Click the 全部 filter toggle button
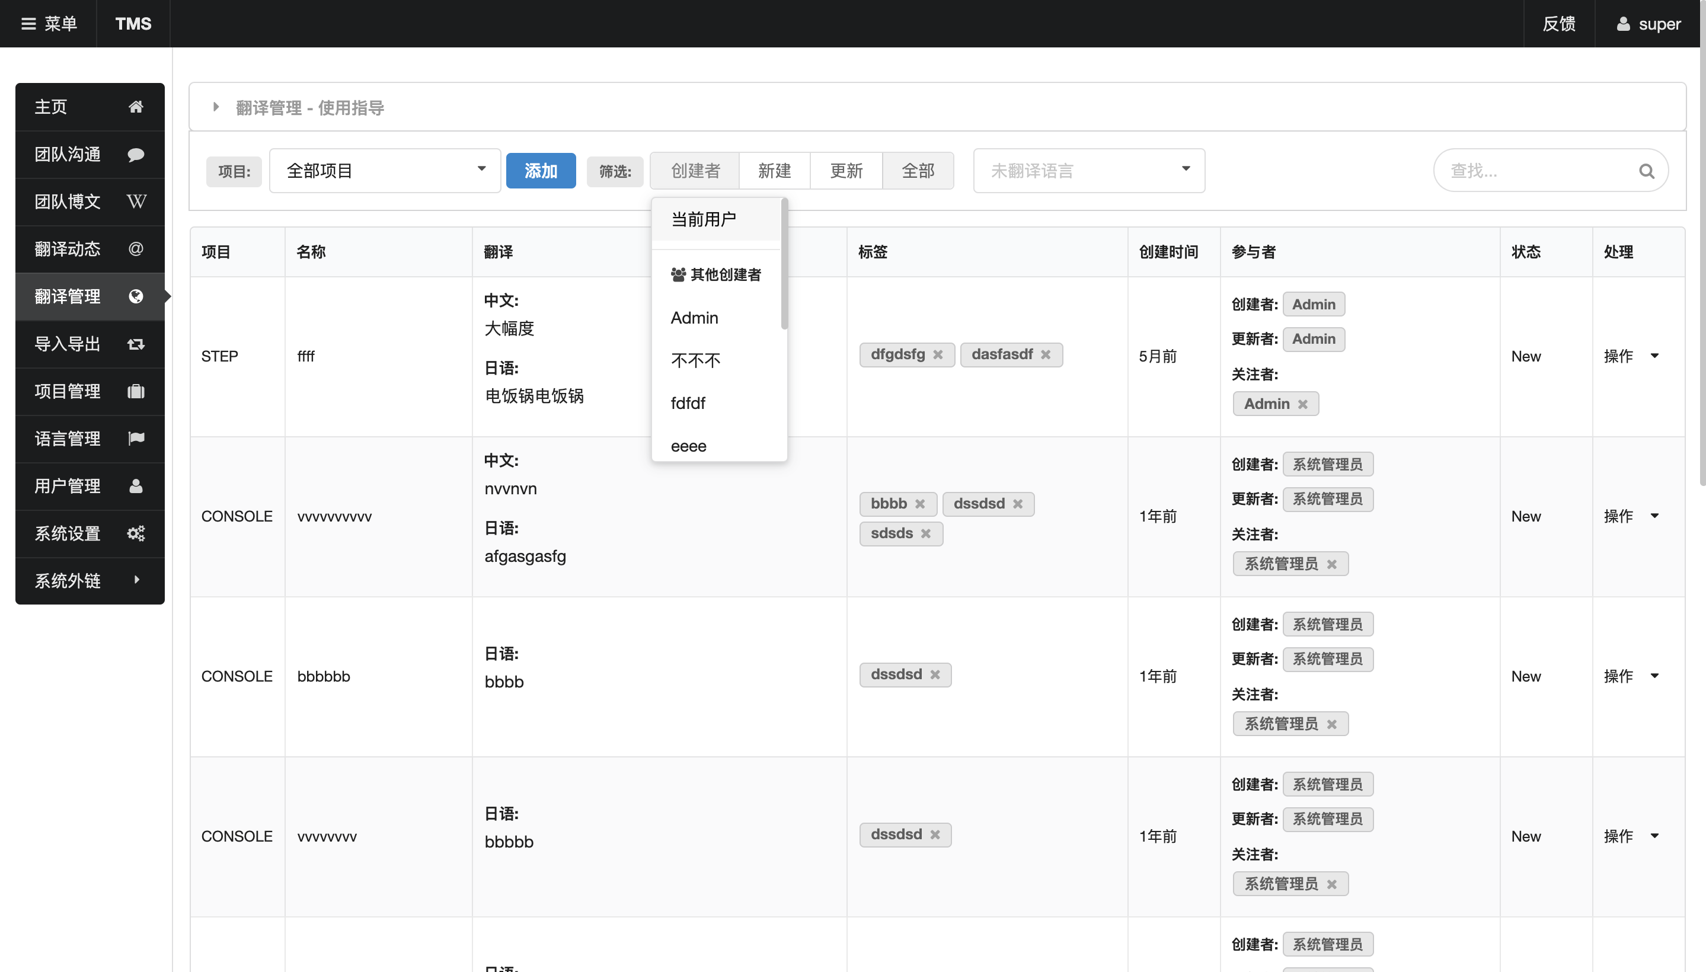The width and height of the screenshot is (1706, 972). (918, 170)
